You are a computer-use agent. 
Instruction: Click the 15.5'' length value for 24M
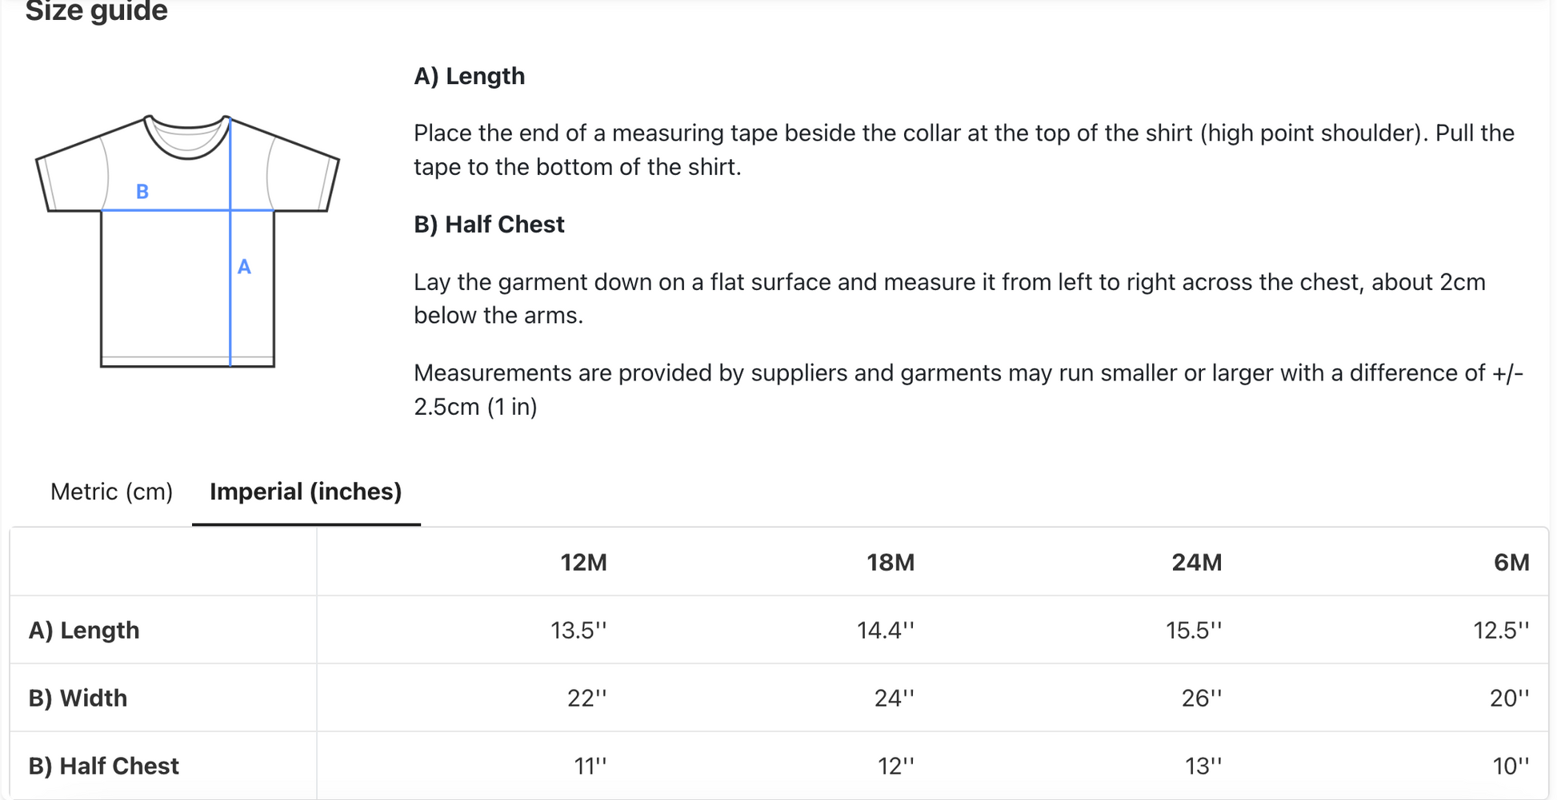1194,631
